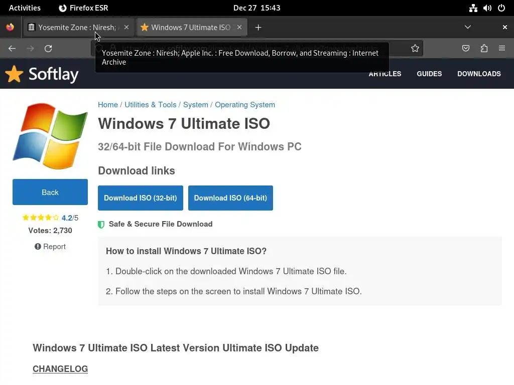Click the star rating icons
The width and height of the screenshot is (514, 385).
pos(41,218)
